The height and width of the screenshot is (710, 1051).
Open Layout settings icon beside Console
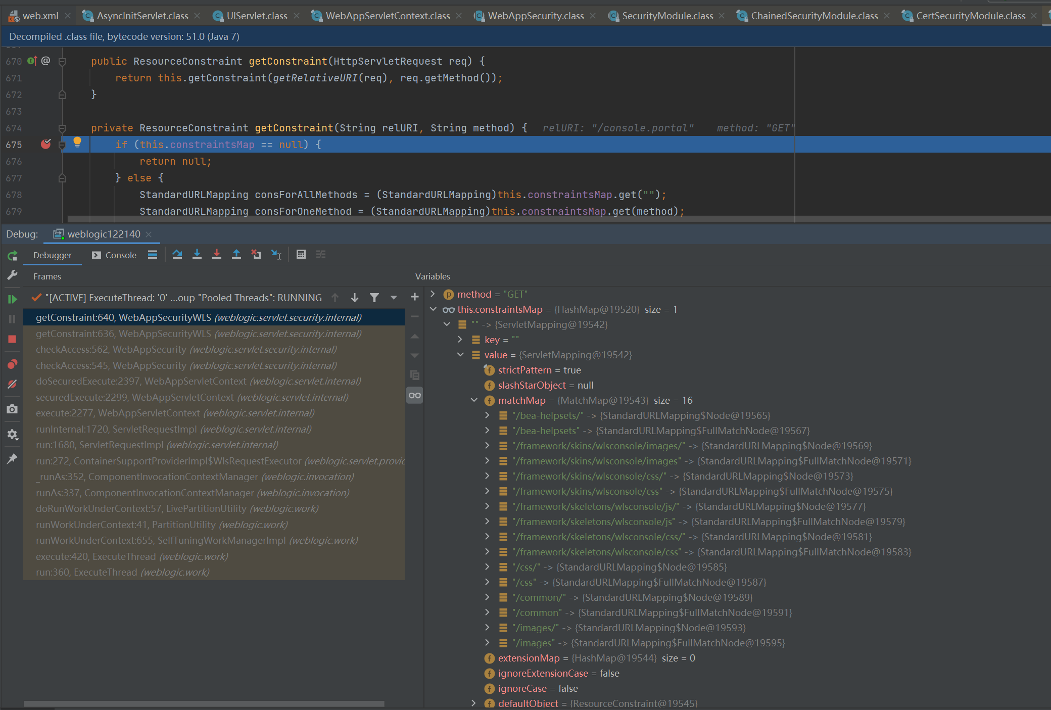pyautogui.click(x=153, y=255)
